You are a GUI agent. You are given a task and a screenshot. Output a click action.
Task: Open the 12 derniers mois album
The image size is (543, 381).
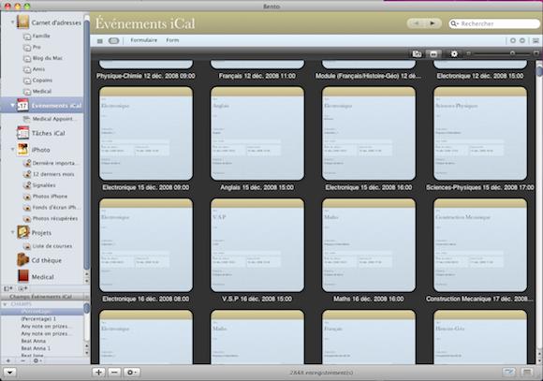(49, 174)
